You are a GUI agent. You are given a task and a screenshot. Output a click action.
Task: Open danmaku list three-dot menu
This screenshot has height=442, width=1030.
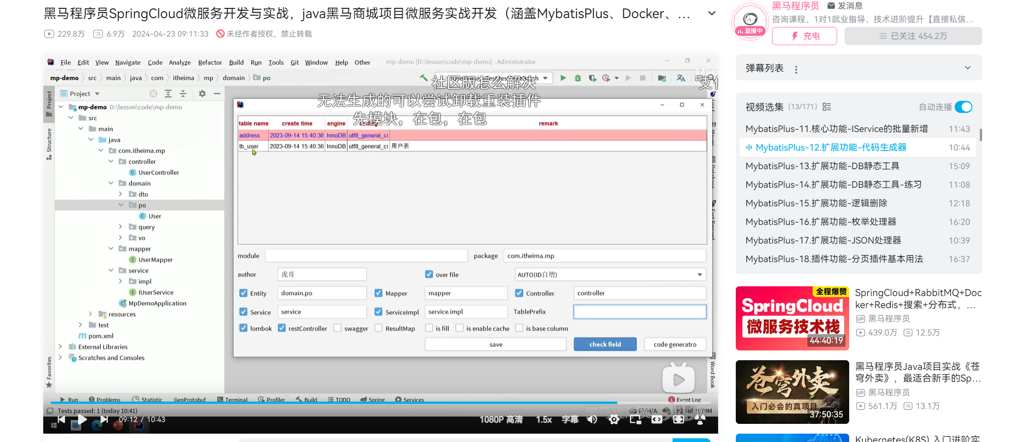796,69
